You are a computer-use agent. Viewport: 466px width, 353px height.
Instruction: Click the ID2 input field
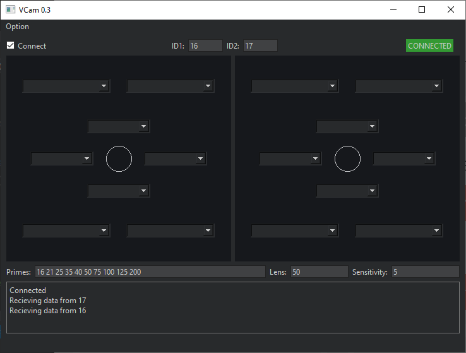tap(260, 45)
